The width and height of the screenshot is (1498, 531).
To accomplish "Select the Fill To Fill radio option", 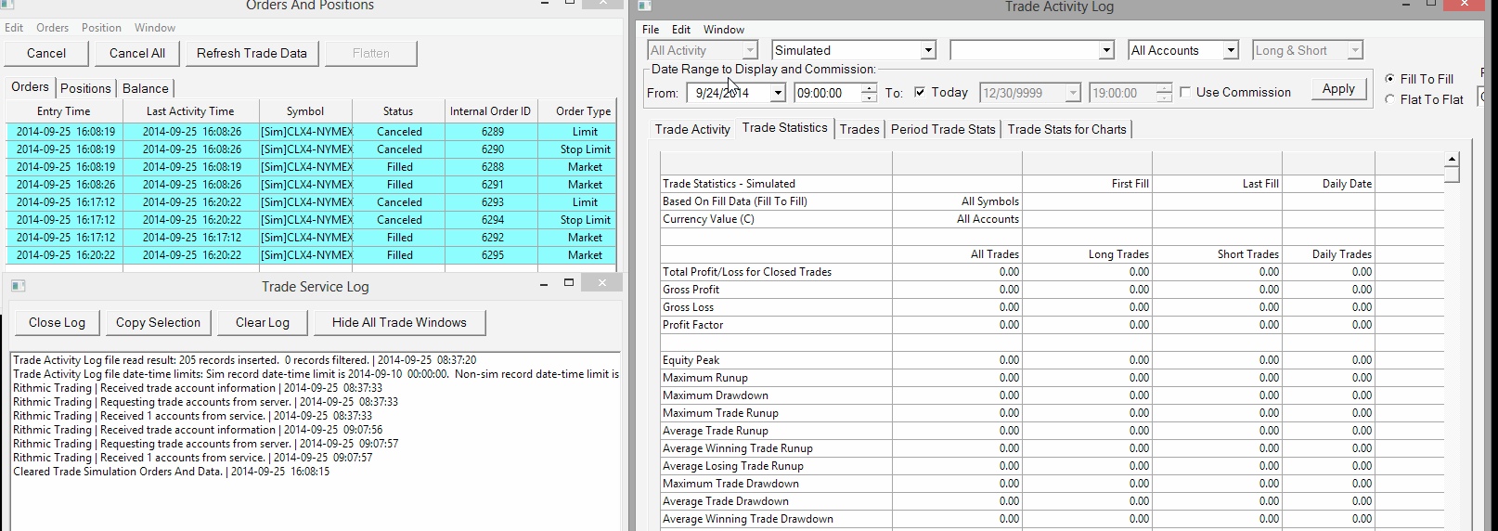I will (x=1389, y=79).
